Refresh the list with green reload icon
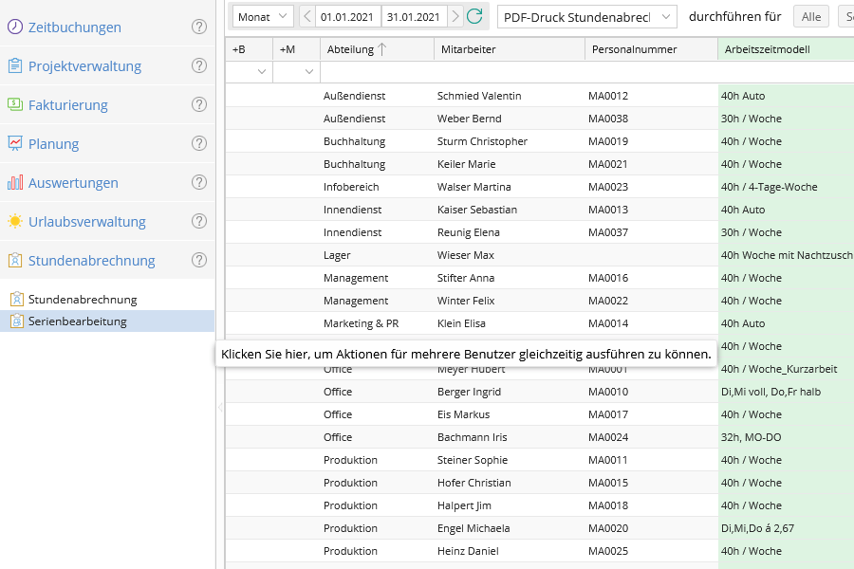The image size is (854, 569). 474,16
